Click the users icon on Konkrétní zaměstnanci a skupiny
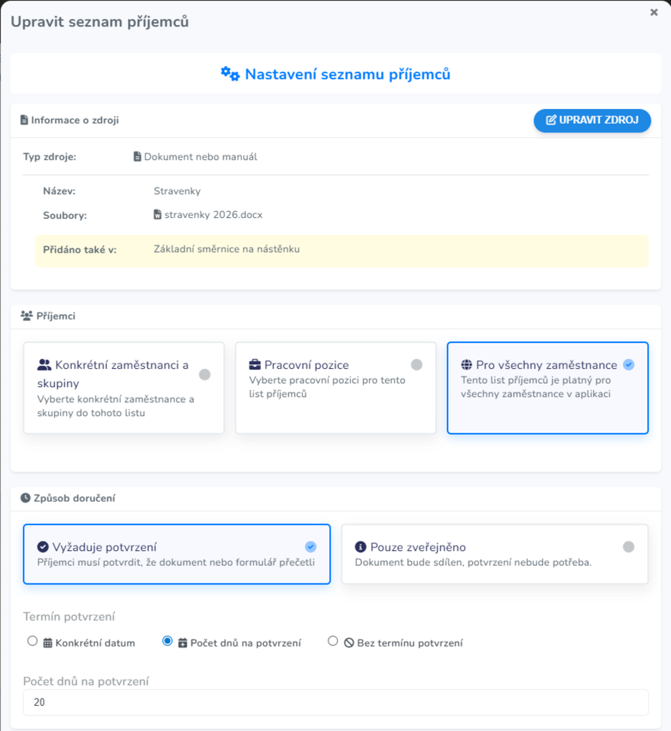This screenshot has width=671, height=731. pos(45,365)
